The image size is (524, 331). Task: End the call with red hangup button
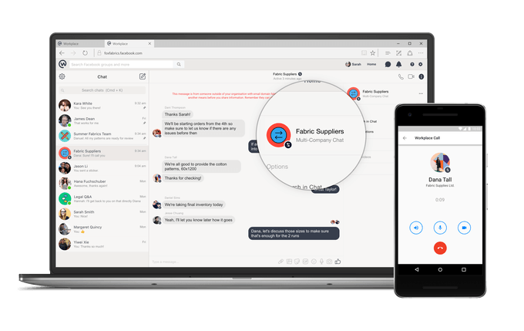coord(440,248)
